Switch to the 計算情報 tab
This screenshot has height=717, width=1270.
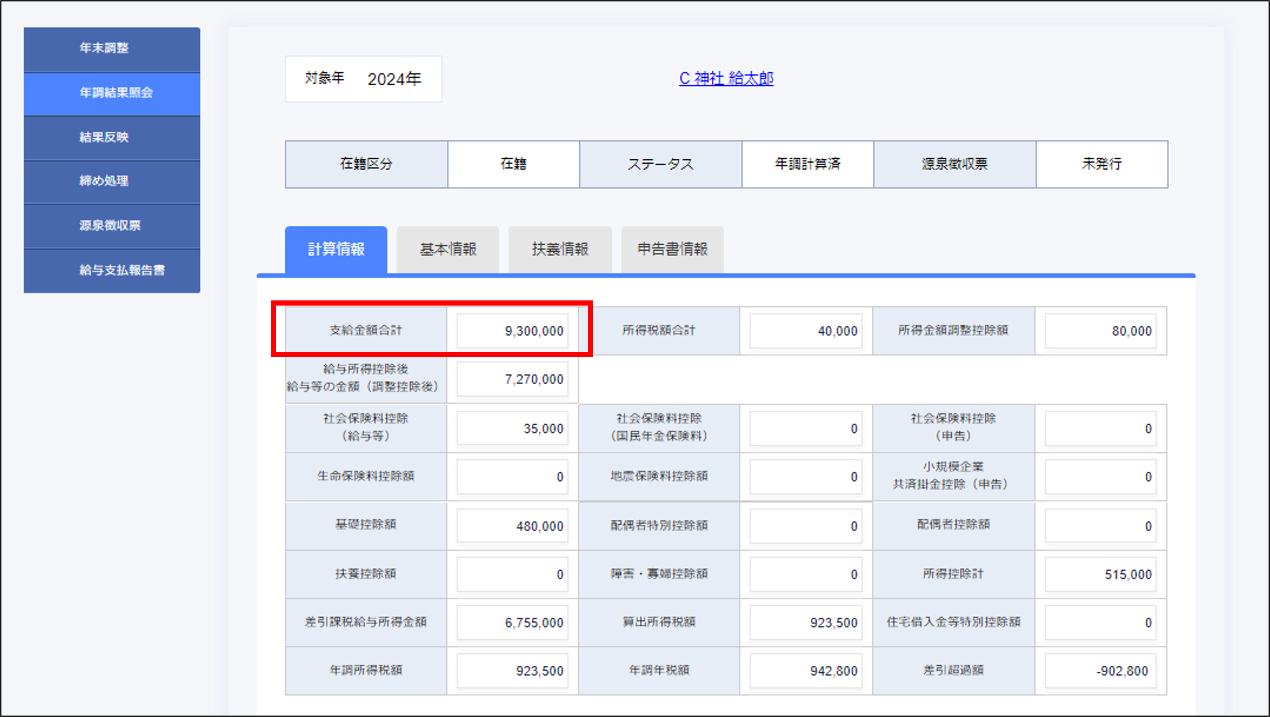point(336,250)
